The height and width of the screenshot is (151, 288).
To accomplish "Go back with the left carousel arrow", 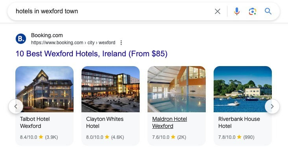I will click(x=16, y=106).
